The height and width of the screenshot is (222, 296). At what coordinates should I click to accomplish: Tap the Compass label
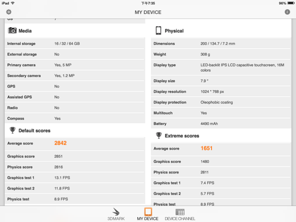coord(16,118)
